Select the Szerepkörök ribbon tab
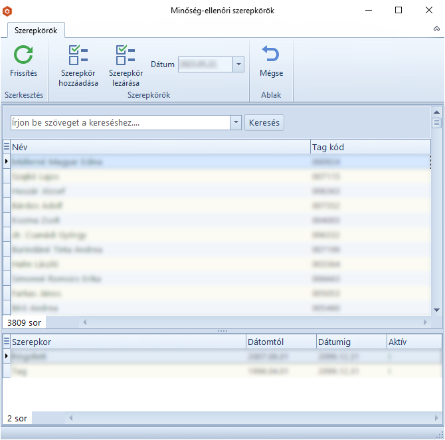Viewport: 445px width, 440px height. click(x=36, y=30)
